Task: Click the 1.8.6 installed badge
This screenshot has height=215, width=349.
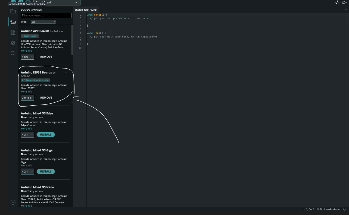Action: (30, 36)
